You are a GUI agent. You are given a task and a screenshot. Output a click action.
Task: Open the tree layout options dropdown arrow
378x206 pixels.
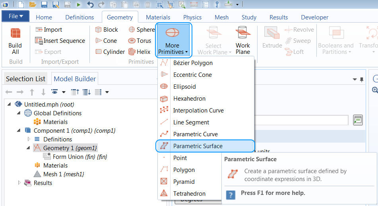pos(107,92)
